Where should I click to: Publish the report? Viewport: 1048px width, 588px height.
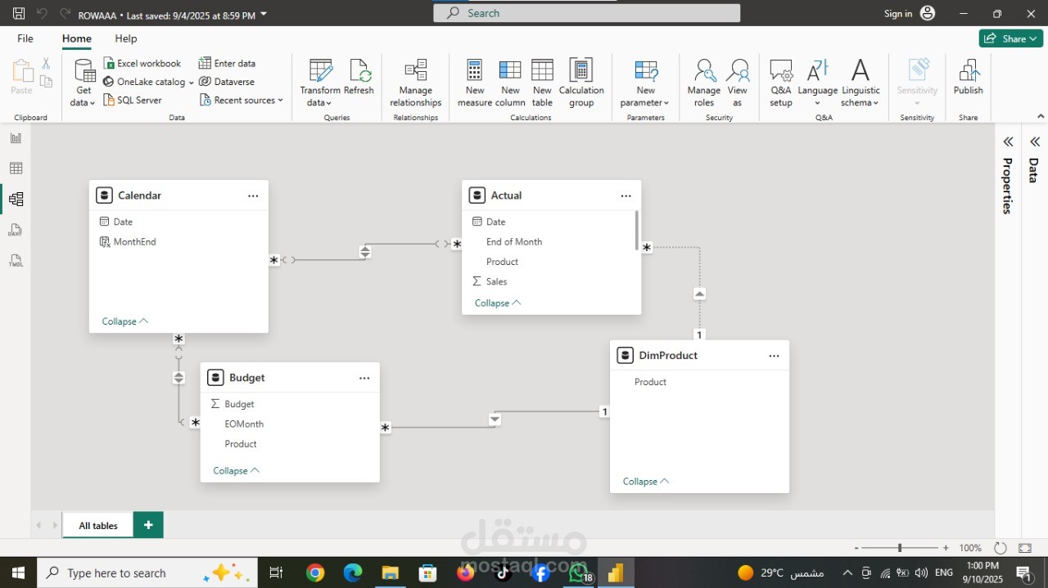tap(968, 79)
